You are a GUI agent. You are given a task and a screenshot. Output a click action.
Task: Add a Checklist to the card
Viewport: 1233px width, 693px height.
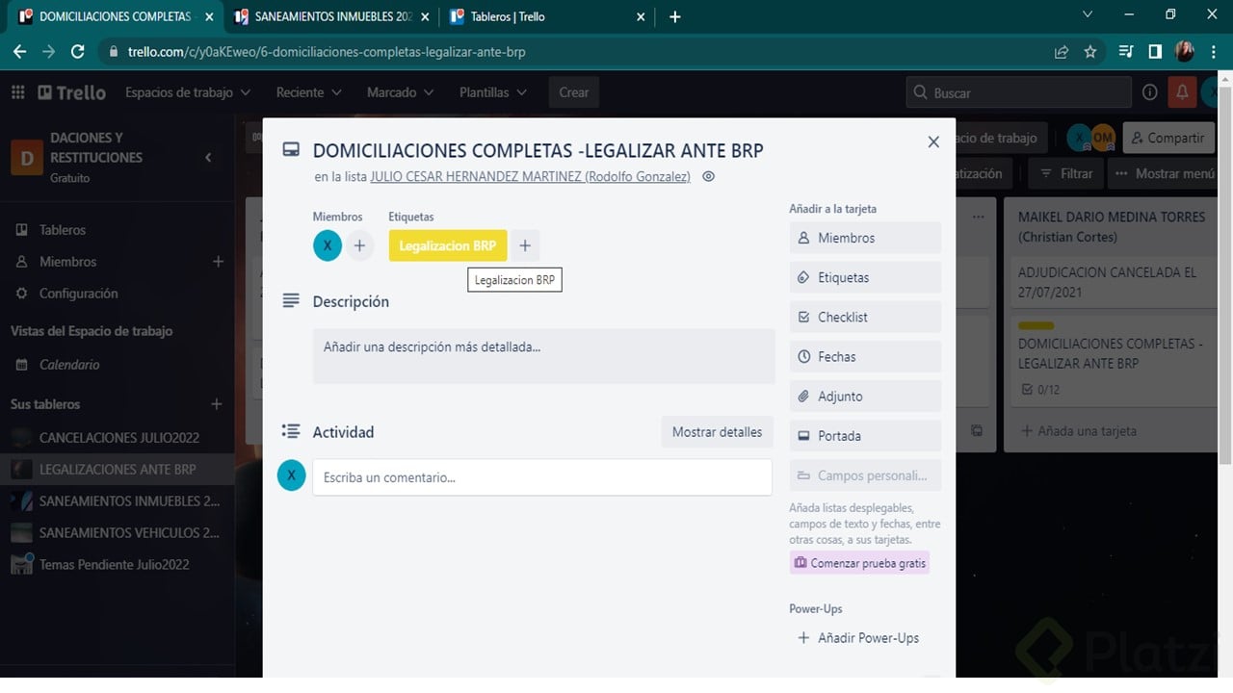click(865, 317)
